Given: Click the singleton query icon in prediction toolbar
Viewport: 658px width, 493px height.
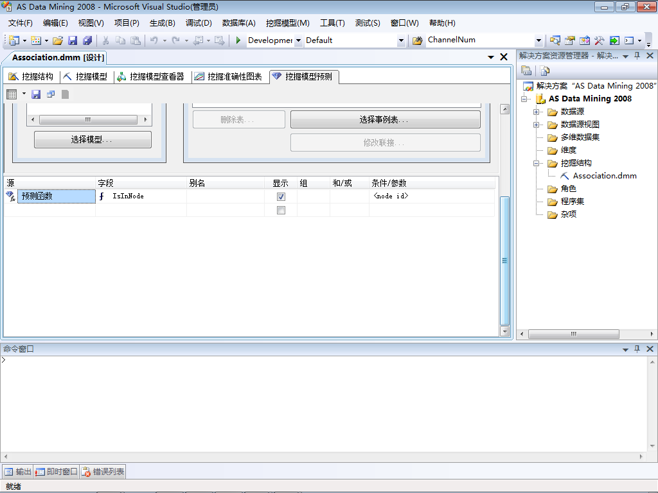Looking at the screenshot, I should click(x=51, y=94).
